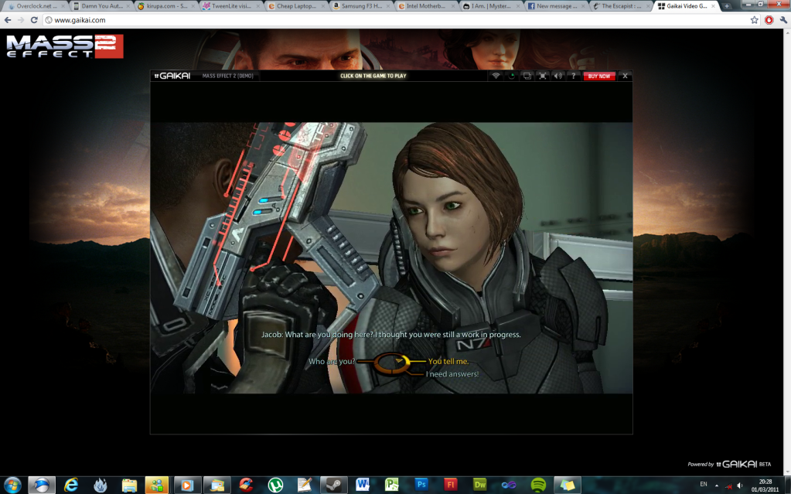The width and height of the screenshot is (791, 494).
Task: Open Windows Live Messenger in taskbar
Action: pos(157,485)
